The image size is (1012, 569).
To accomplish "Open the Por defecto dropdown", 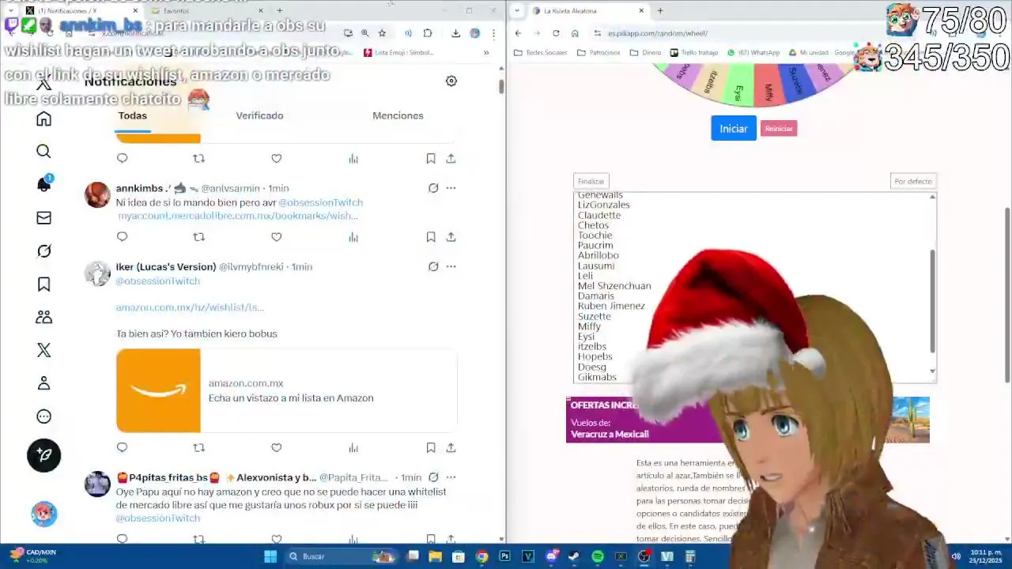I will tap(913, 181).
